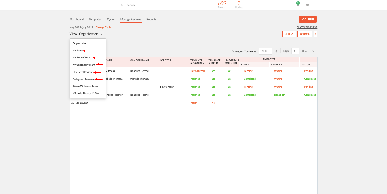Click org chart icon beside Sophia Jean
Screen dimensions: 387x194
click(73, 103)
